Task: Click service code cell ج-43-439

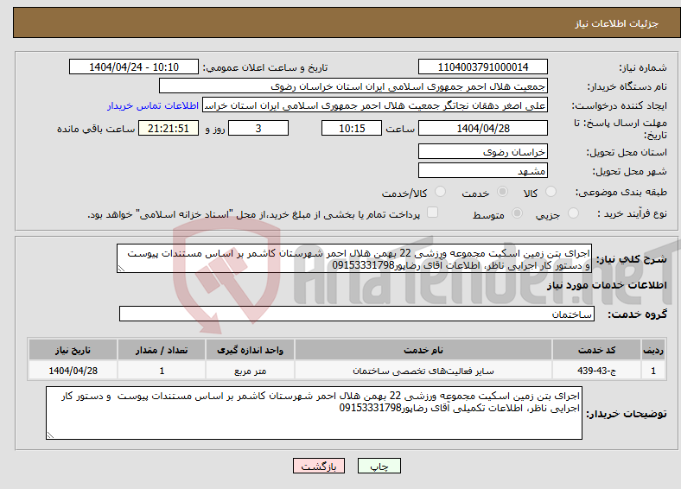Action: tap(597, 371)
